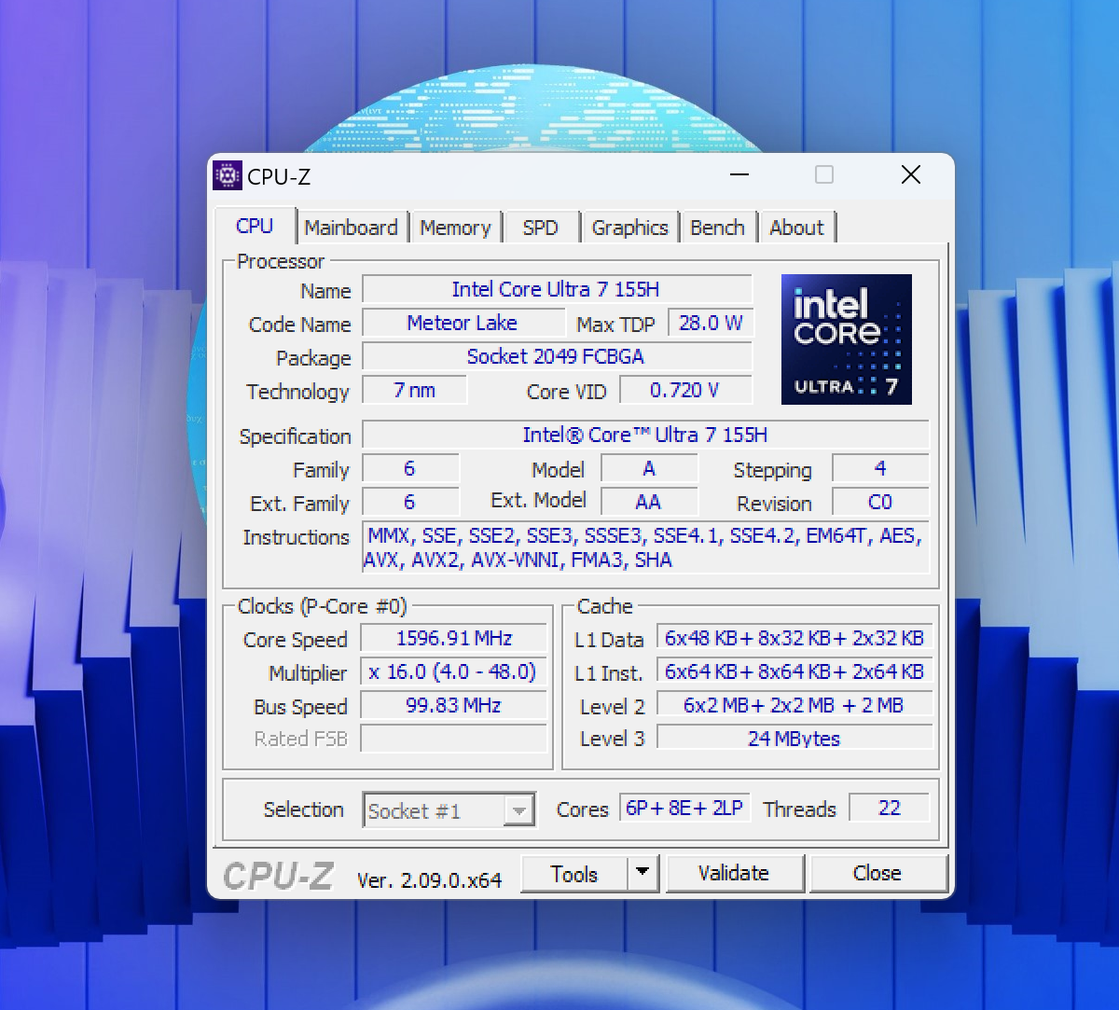
Task: Click the Core VID value 0.720 V
Action: tap(685, 390)
